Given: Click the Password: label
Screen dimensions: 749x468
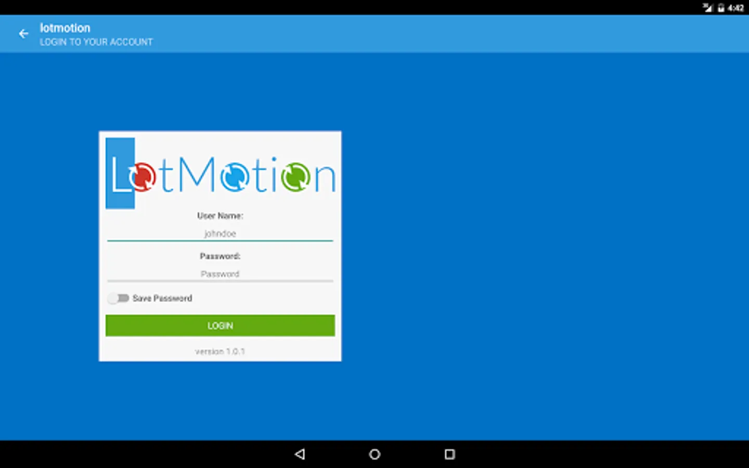Looking at the screenshot, I should click(220, 256).
